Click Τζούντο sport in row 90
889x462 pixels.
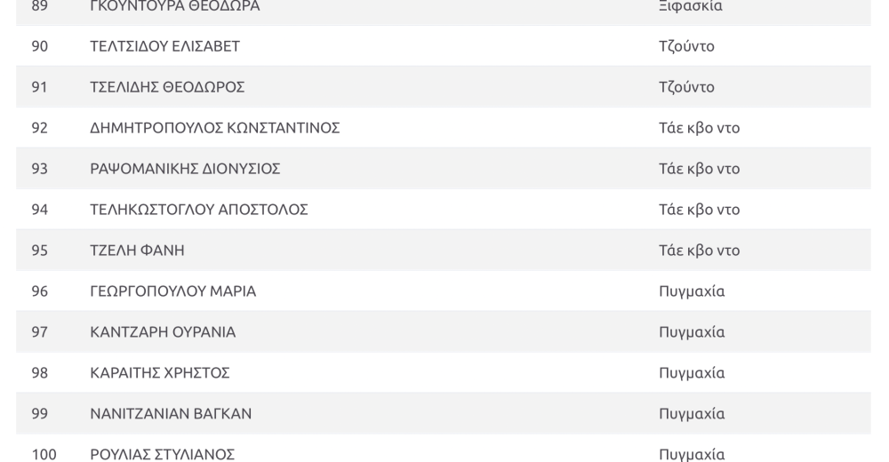click(x=686, y=46)
